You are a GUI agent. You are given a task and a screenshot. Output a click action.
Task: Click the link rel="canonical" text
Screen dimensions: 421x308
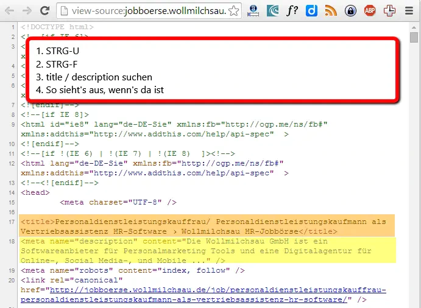point(72,280)
